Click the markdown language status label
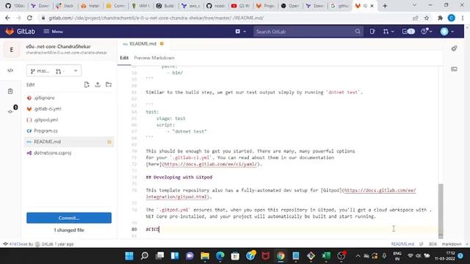This screenshot has height=264, width=470. pyautogui.click(x=452, y=244)
